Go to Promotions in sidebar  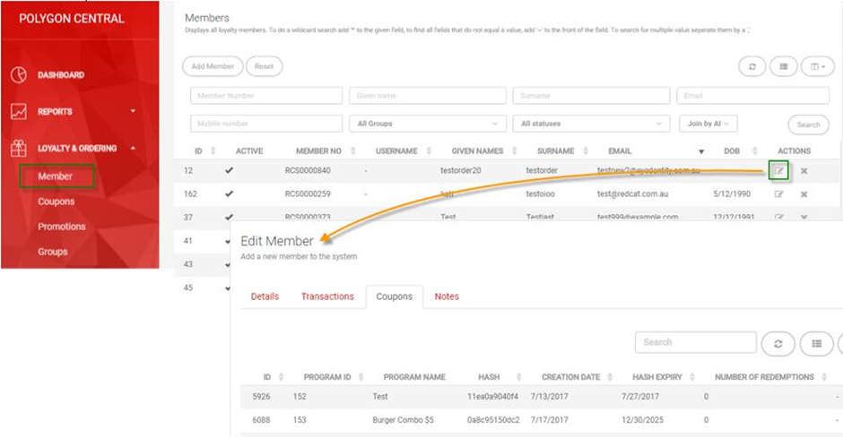click(61, 227)
